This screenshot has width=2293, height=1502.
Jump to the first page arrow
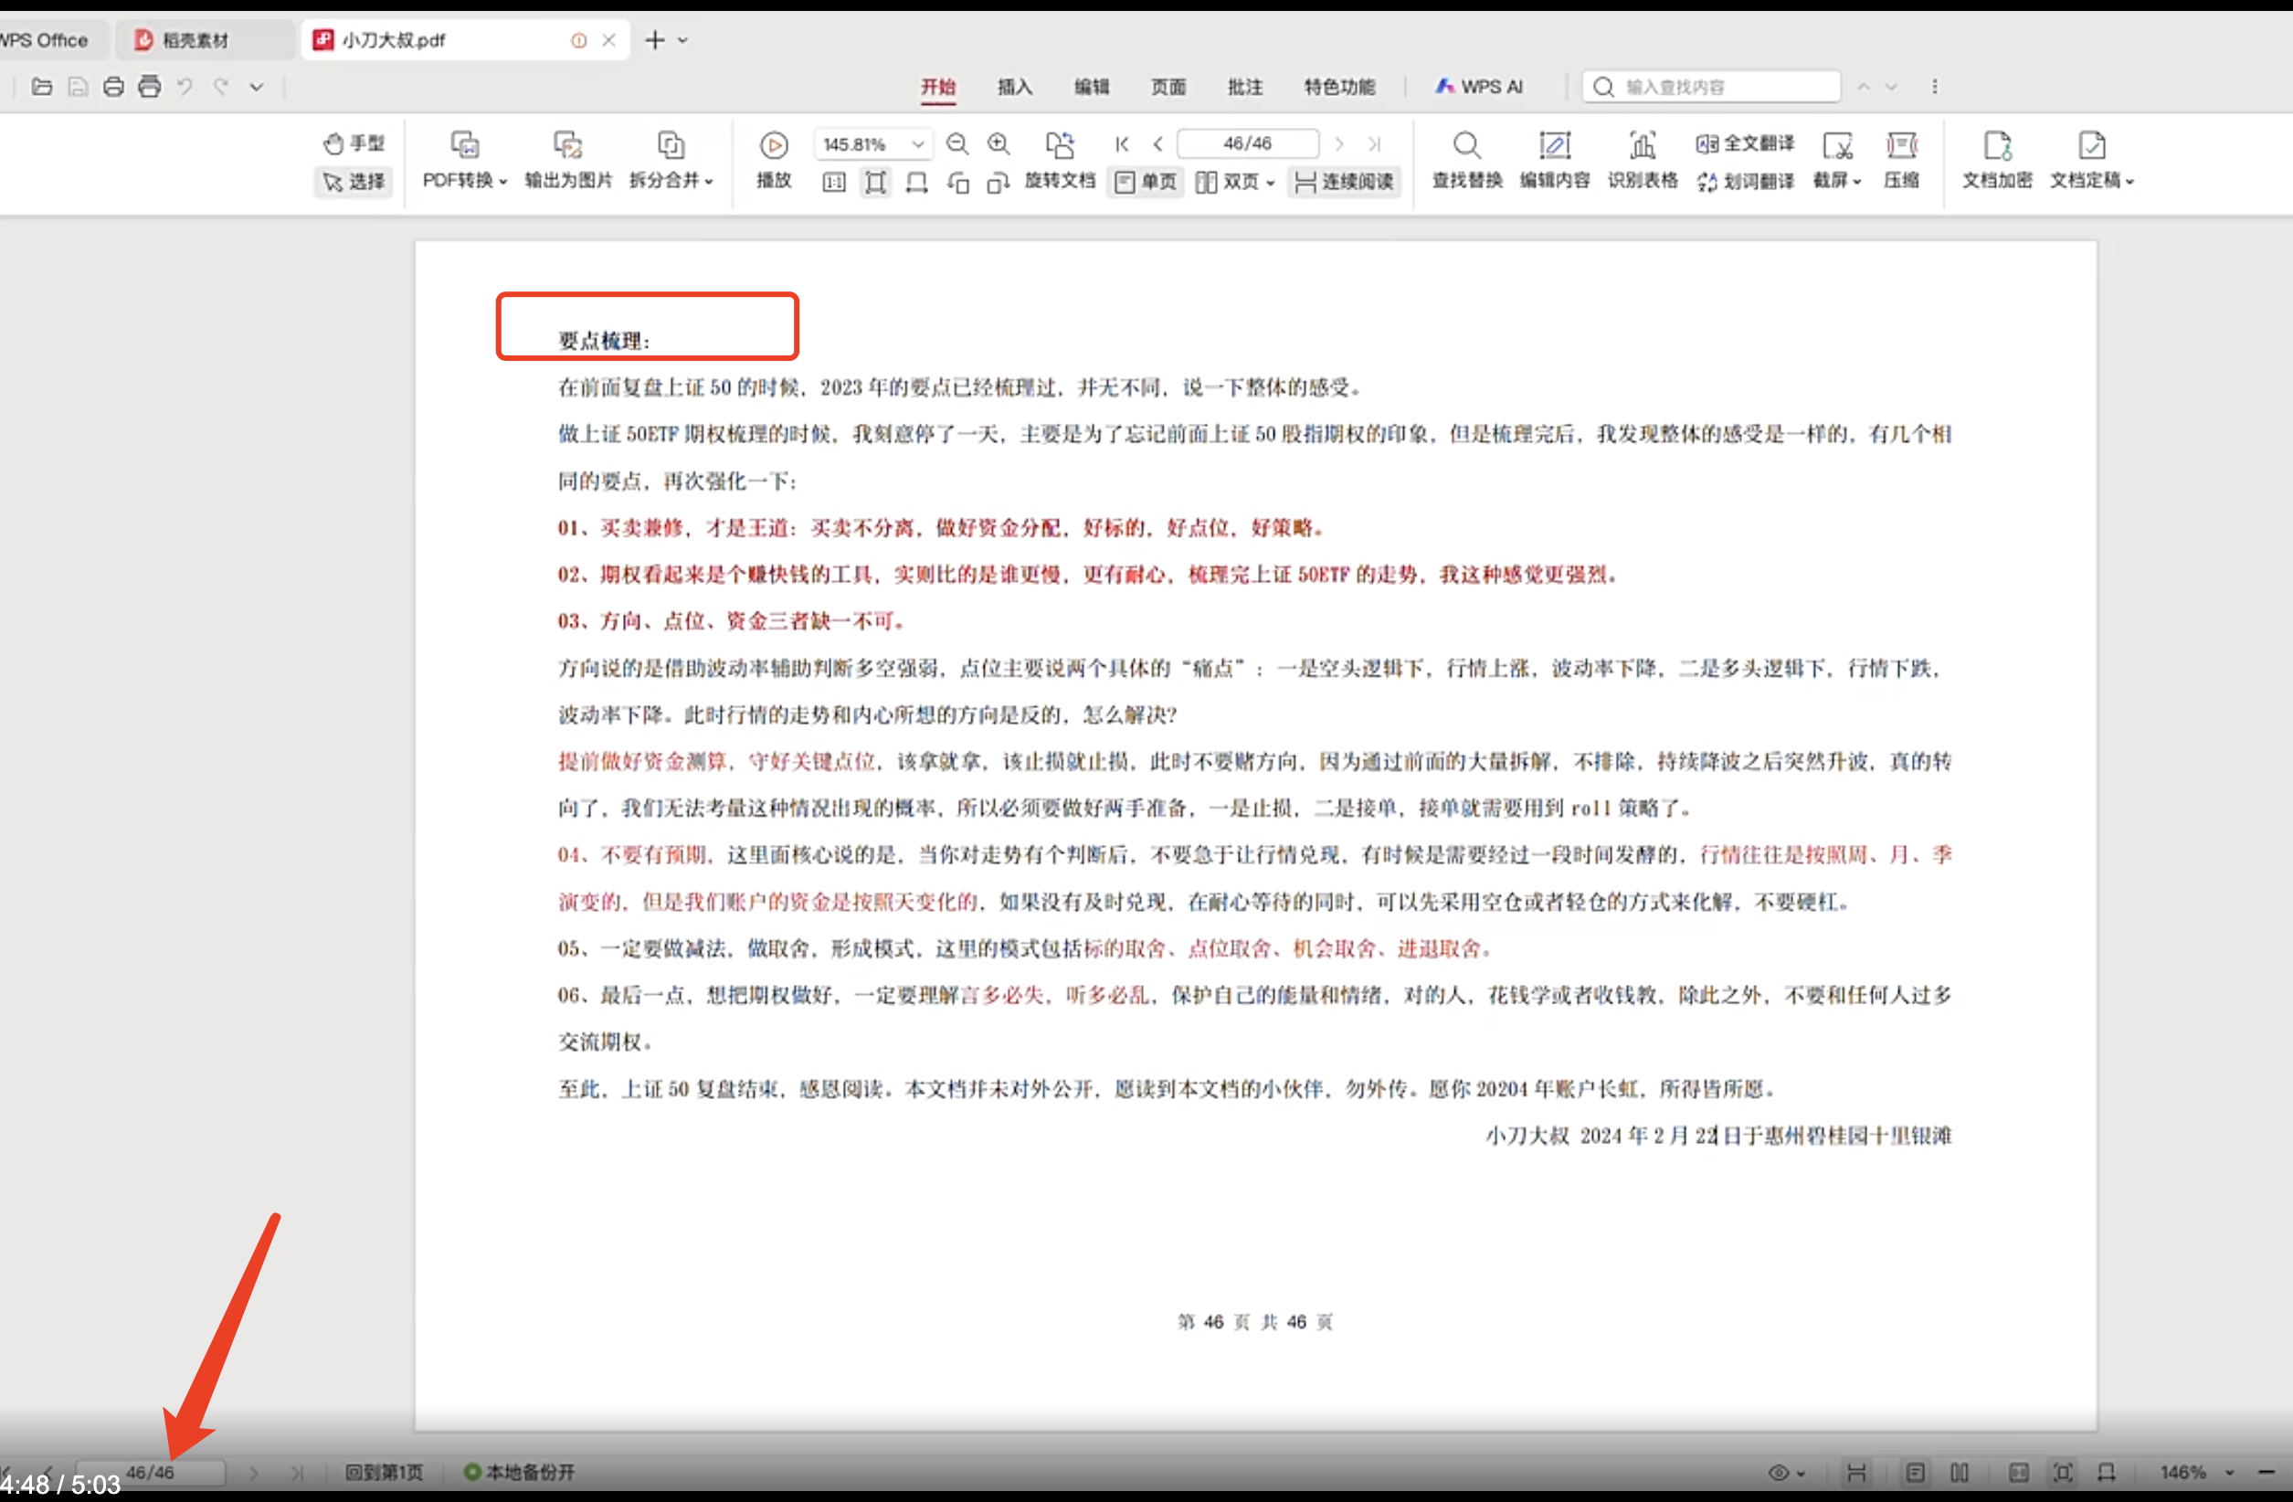[1122, 144]
